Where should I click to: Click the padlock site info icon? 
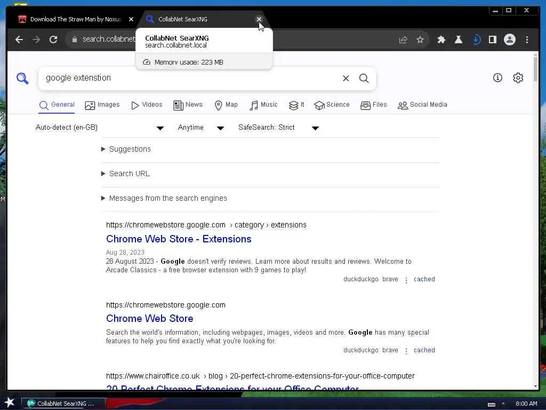click(x=74, y=40)
